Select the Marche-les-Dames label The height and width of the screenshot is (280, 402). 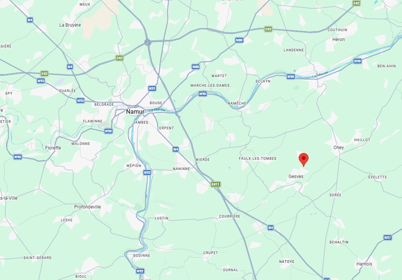(x=210, y=85)
